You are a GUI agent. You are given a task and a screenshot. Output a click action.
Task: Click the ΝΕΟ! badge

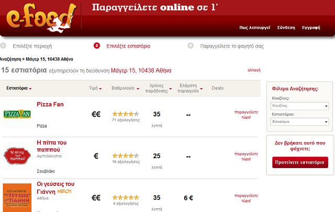pos(64,191)
